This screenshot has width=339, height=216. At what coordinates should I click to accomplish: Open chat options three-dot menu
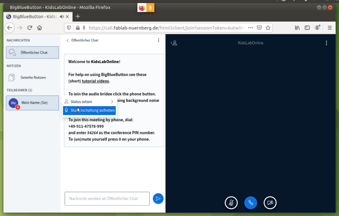[x=158, y=41]
